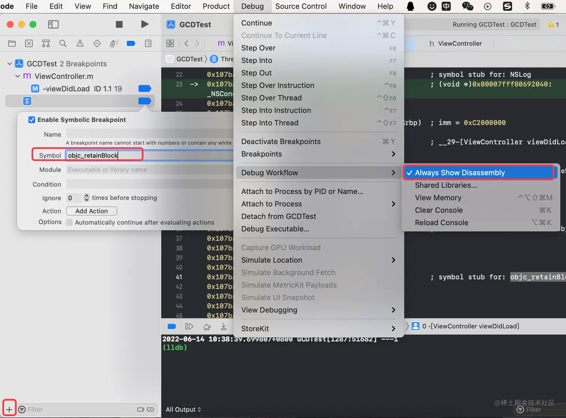Viewport: 566px width, 418px height.
Task: Click the Add Action button
Action: [x=92, y=211]
